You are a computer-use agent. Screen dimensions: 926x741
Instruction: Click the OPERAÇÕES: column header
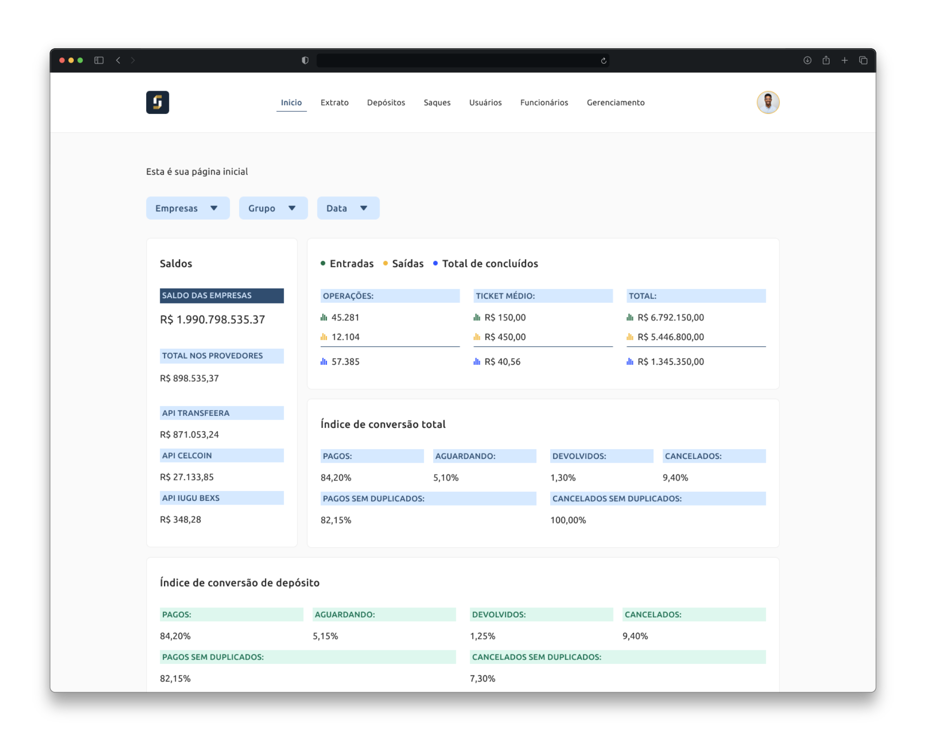click(390, 296)
